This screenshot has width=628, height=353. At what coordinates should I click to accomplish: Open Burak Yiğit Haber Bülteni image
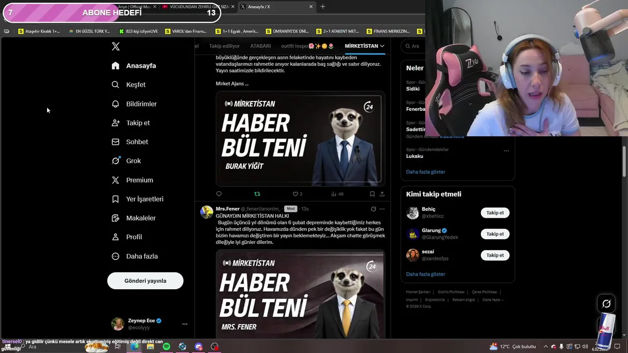[300, 138]
